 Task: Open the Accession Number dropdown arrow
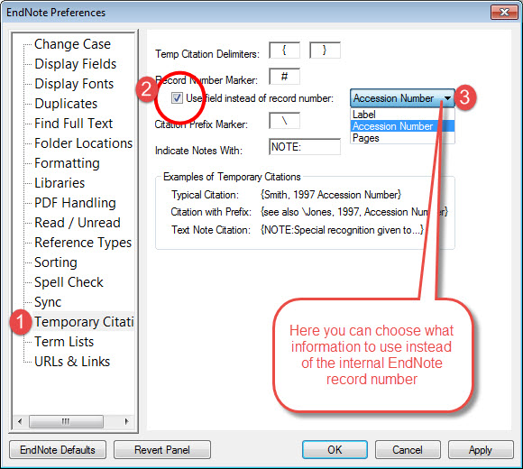(447, 98)
